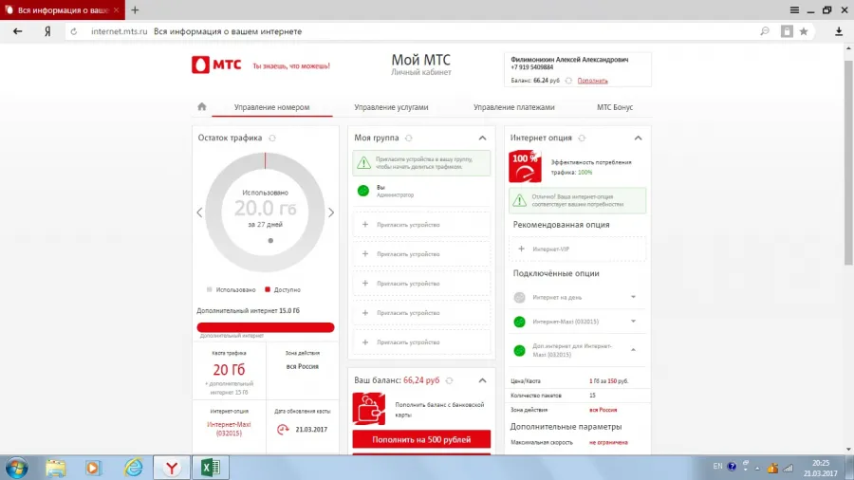The height and width of the screenshot is (480, 854).
Task: Click the Пополнить link in header
Action: pos(592,81)
